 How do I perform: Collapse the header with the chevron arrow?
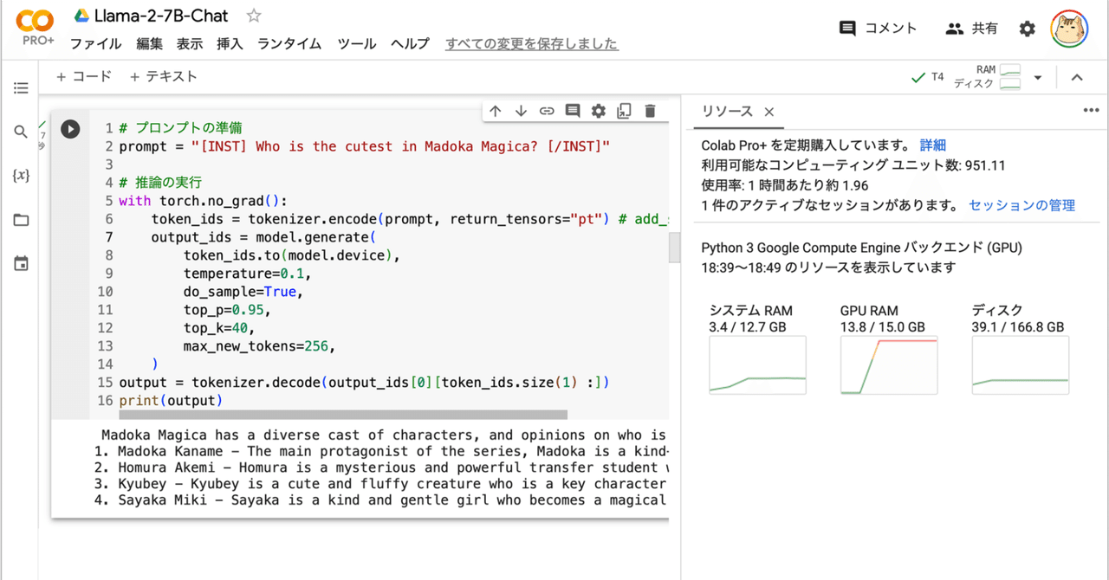click(1077, 76)
